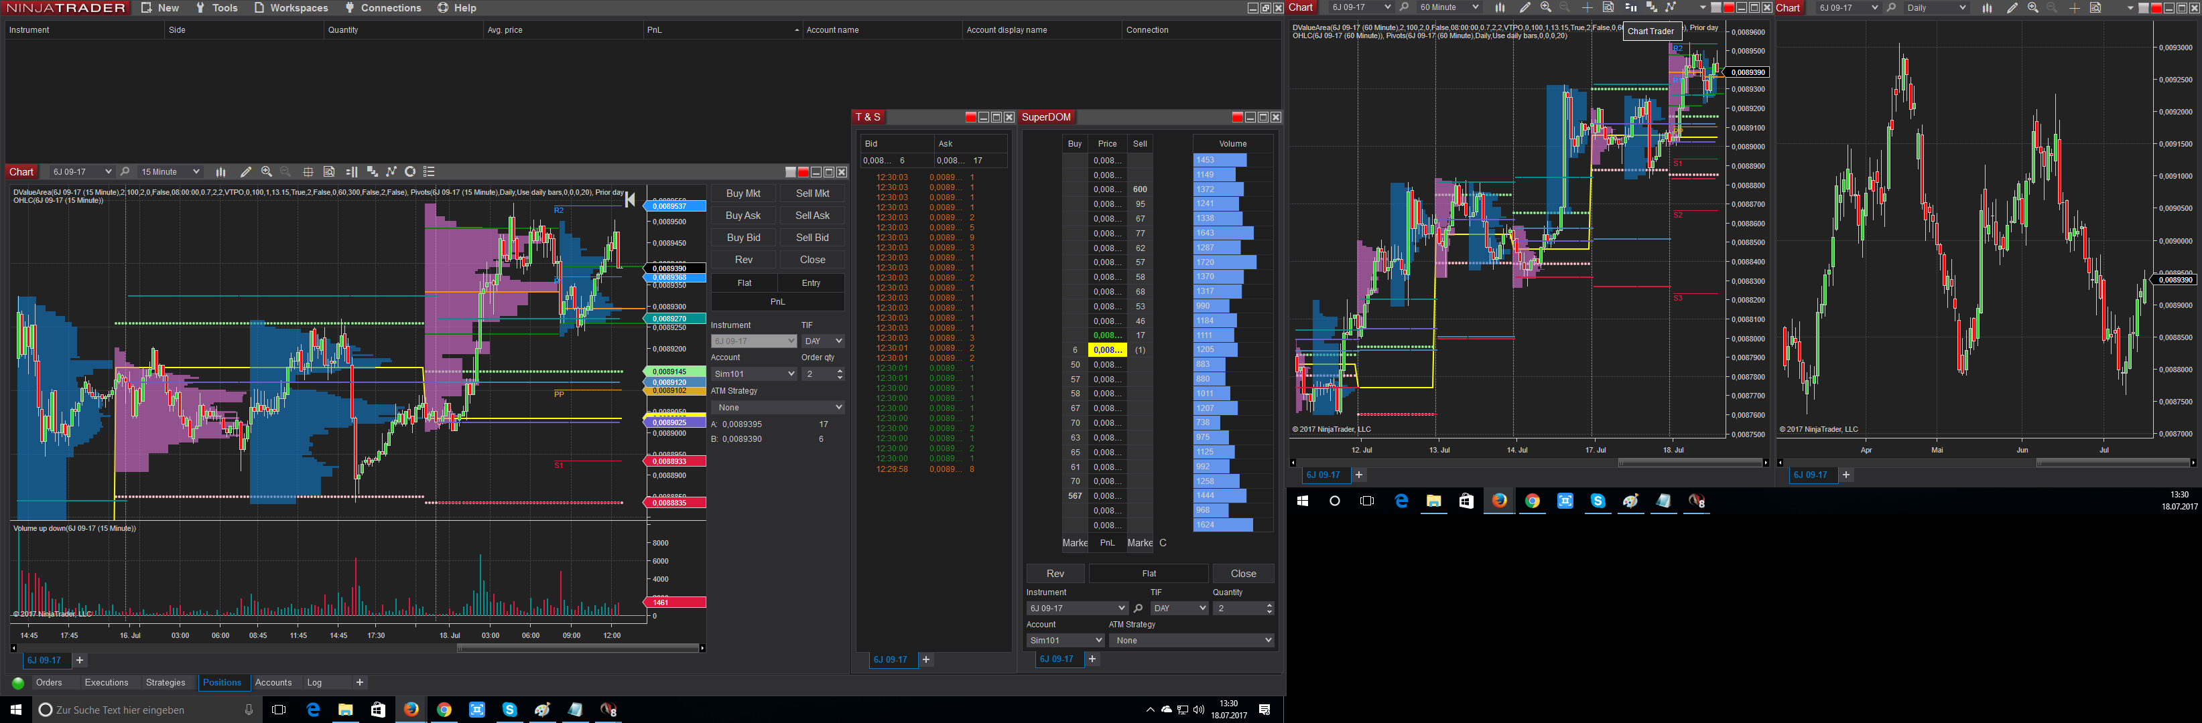Click Sell Mkt in Chart Trader

point(812,193)
